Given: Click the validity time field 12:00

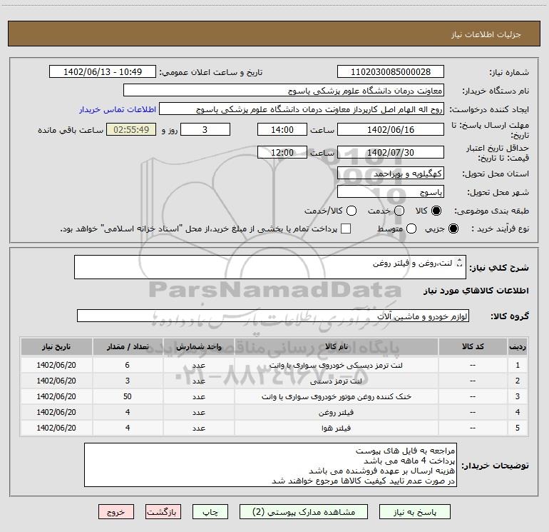Looking at the screenshot, I should (x=282, y=152).
